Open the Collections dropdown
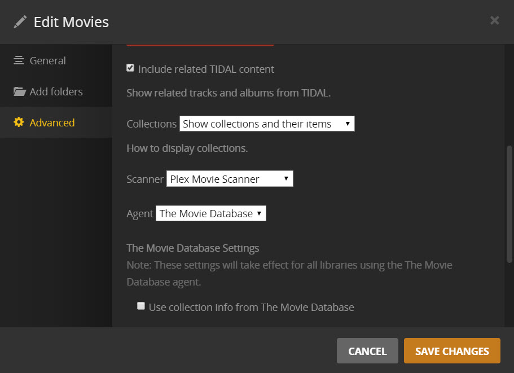 (x=267, y=124)
